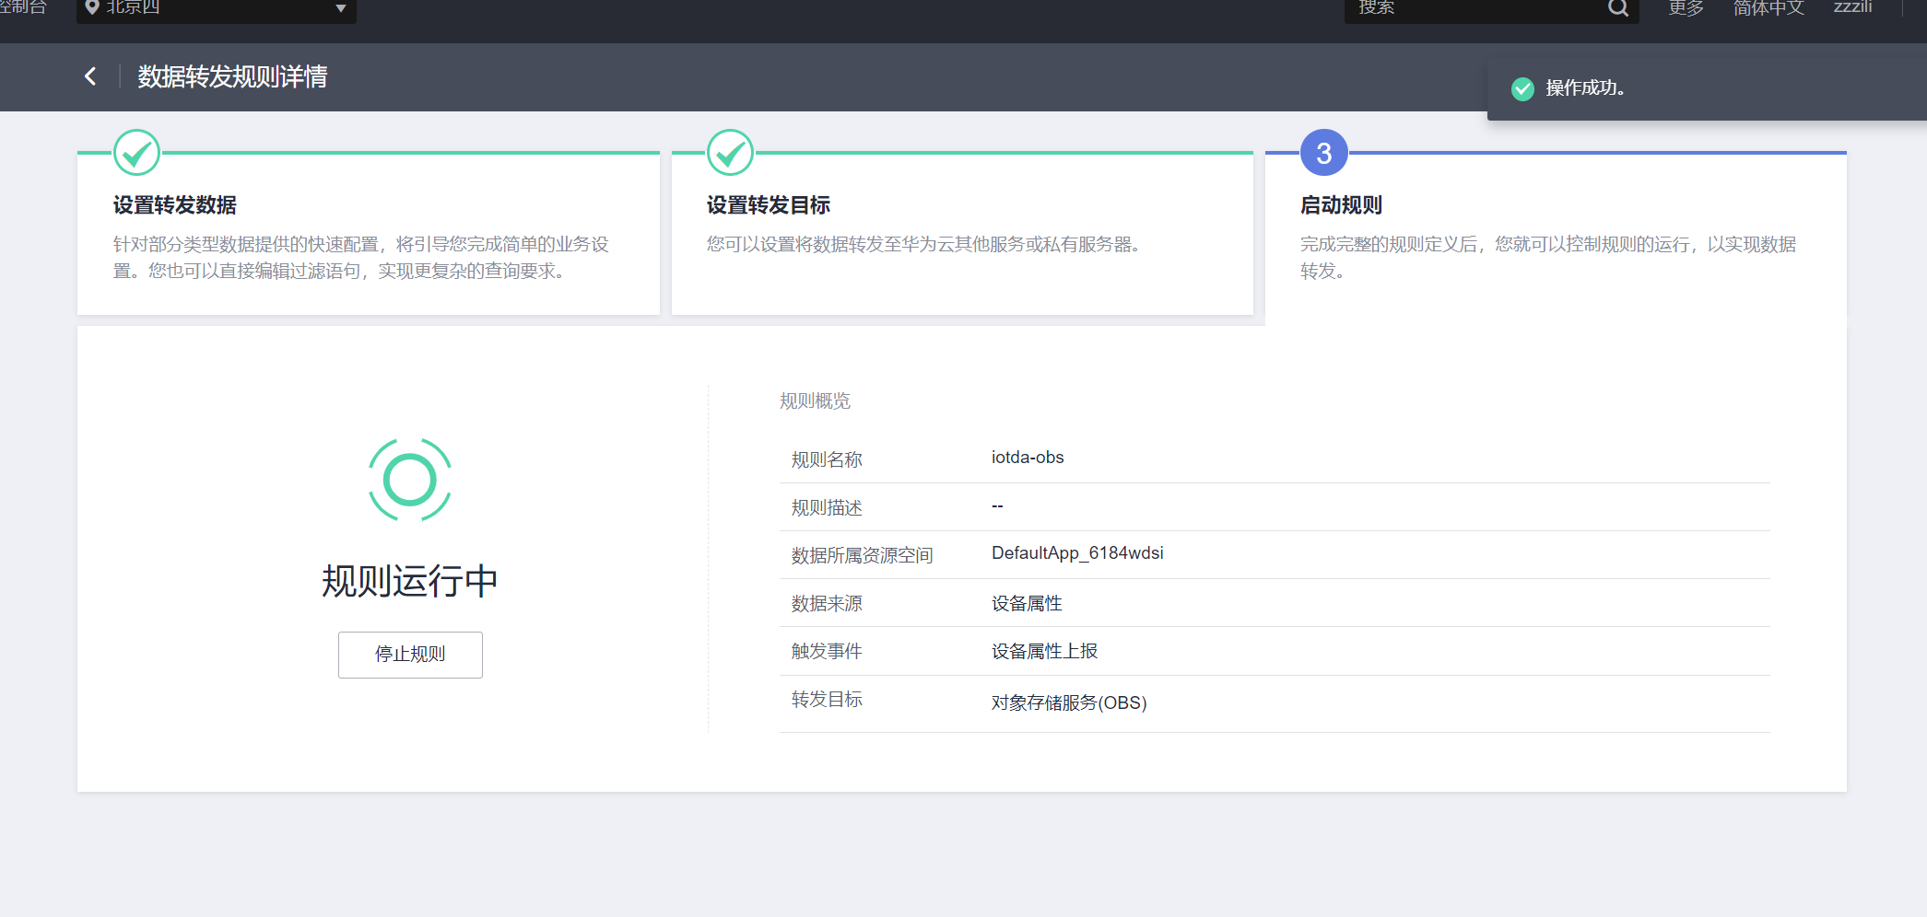The image size is (1927, 917).
Task: Click the 设备属性上报 trigger event value
Action: click(1045, 651)
